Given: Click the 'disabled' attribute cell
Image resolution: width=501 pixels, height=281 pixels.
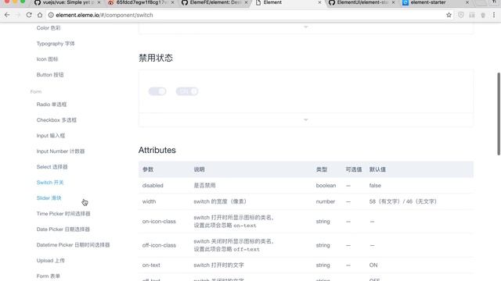Looking at the screenshot, I should (x=153, y=186).
